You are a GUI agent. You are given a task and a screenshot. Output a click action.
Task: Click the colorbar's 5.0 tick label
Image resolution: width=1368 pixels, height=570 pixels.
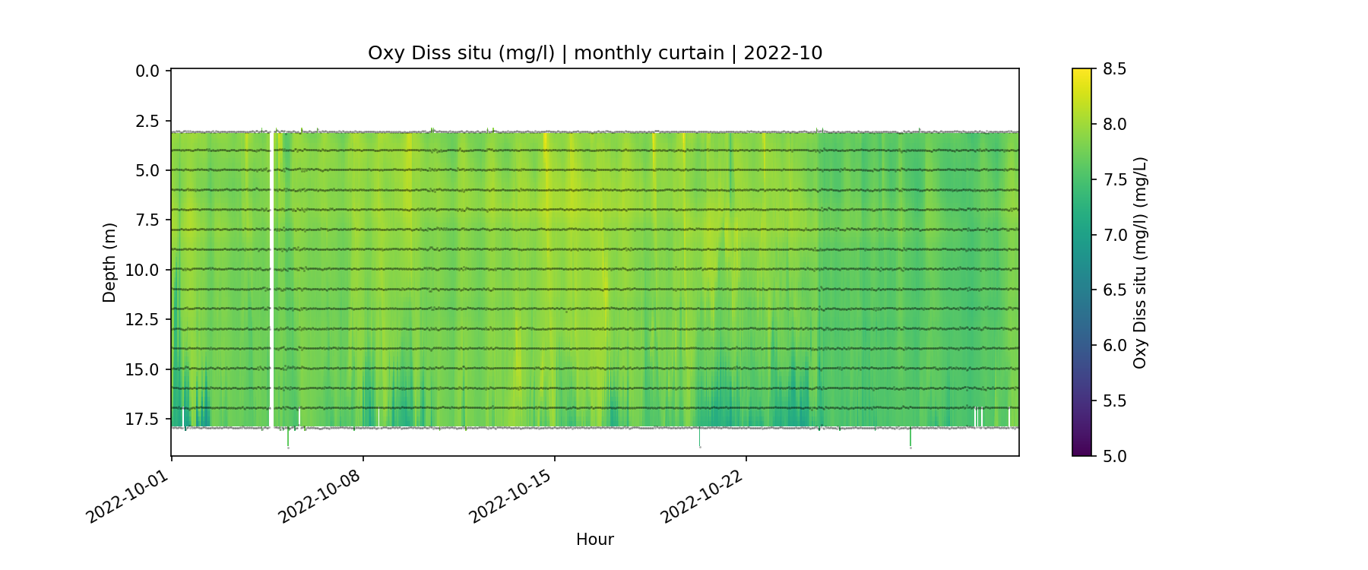click(1114, 456)
